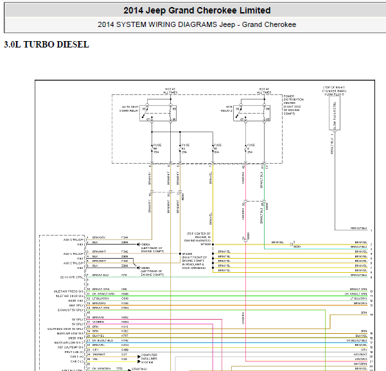Viewport: 386px width, 371px height.
Task: Click the 'COMPUTER DATA LINES SYSTEM' reference
Action: (149, 358)
